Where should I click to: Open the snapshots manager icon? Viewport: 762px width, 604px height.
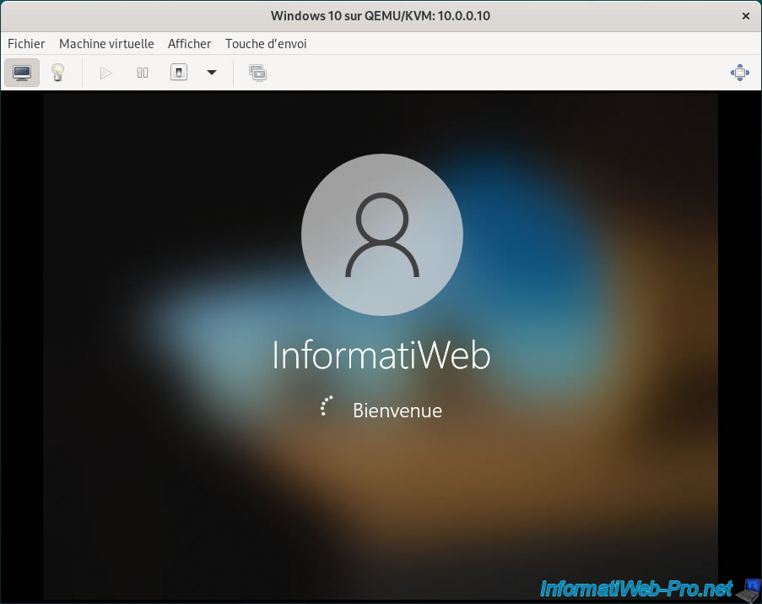257,73
